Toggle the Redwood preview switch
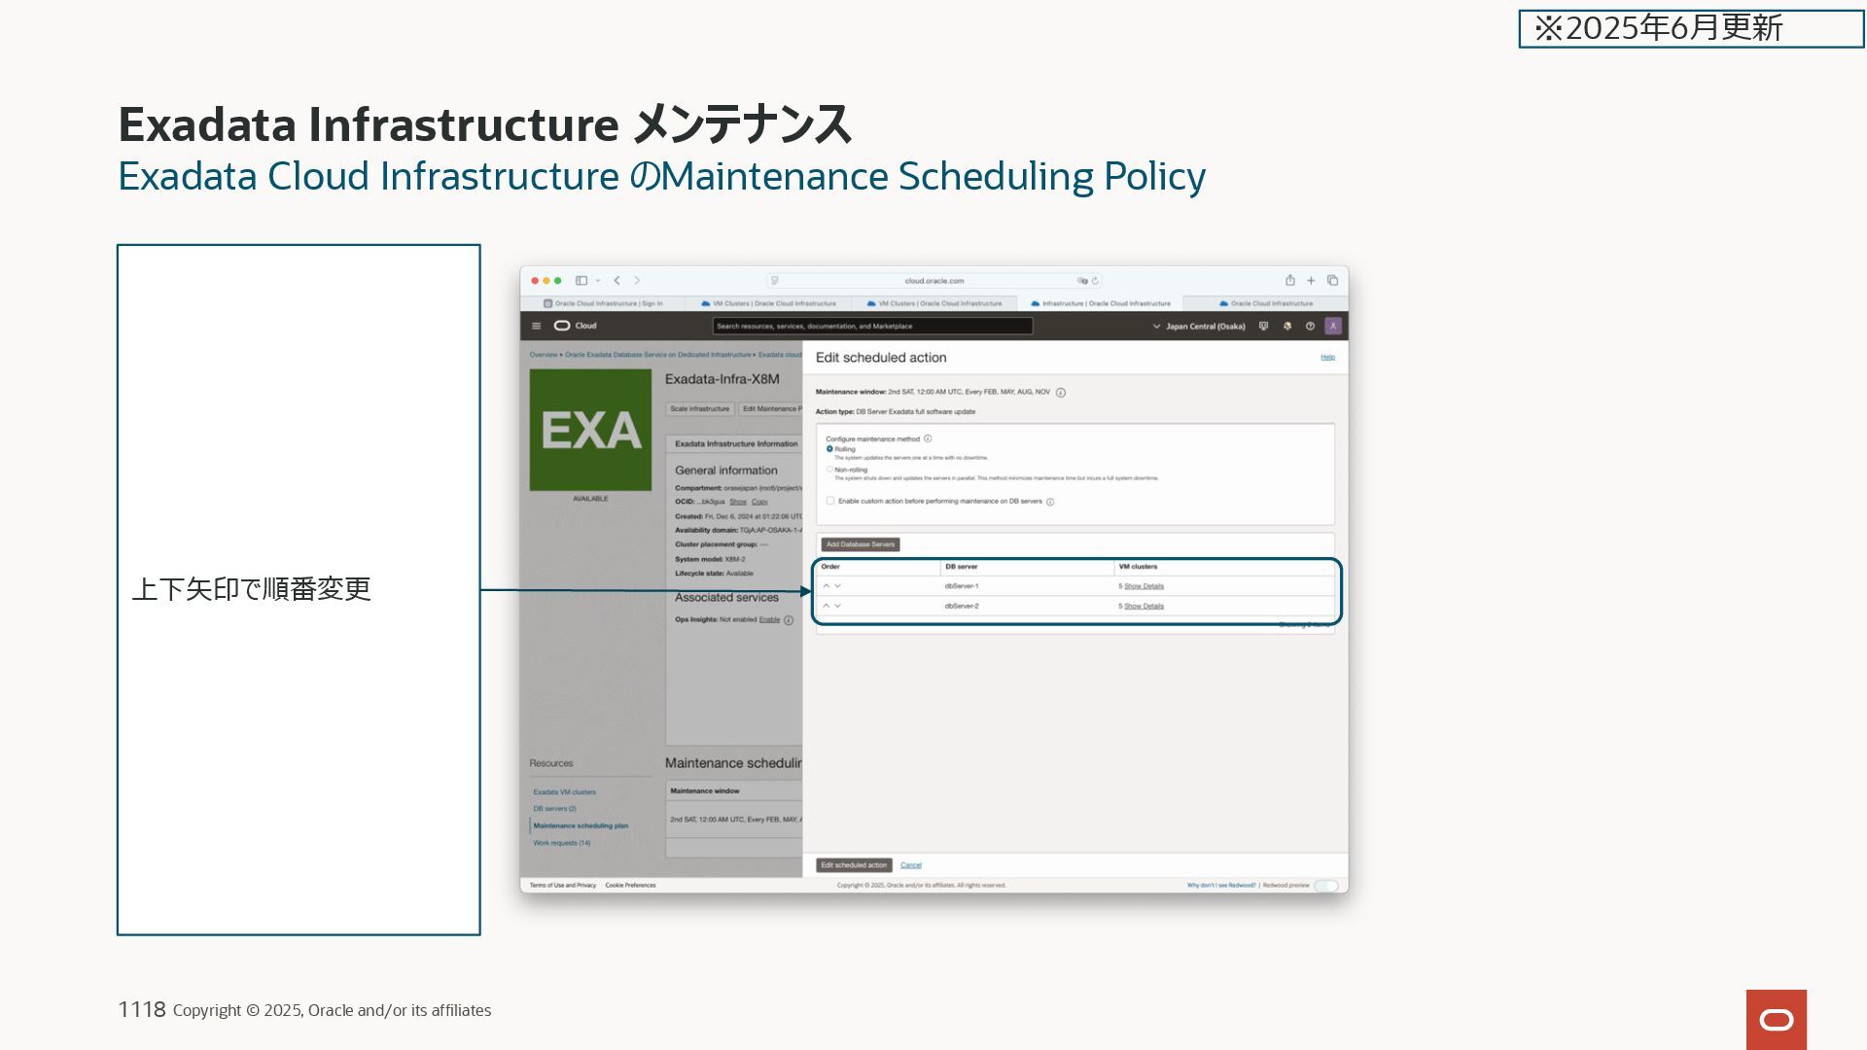 pos(1326,886)
